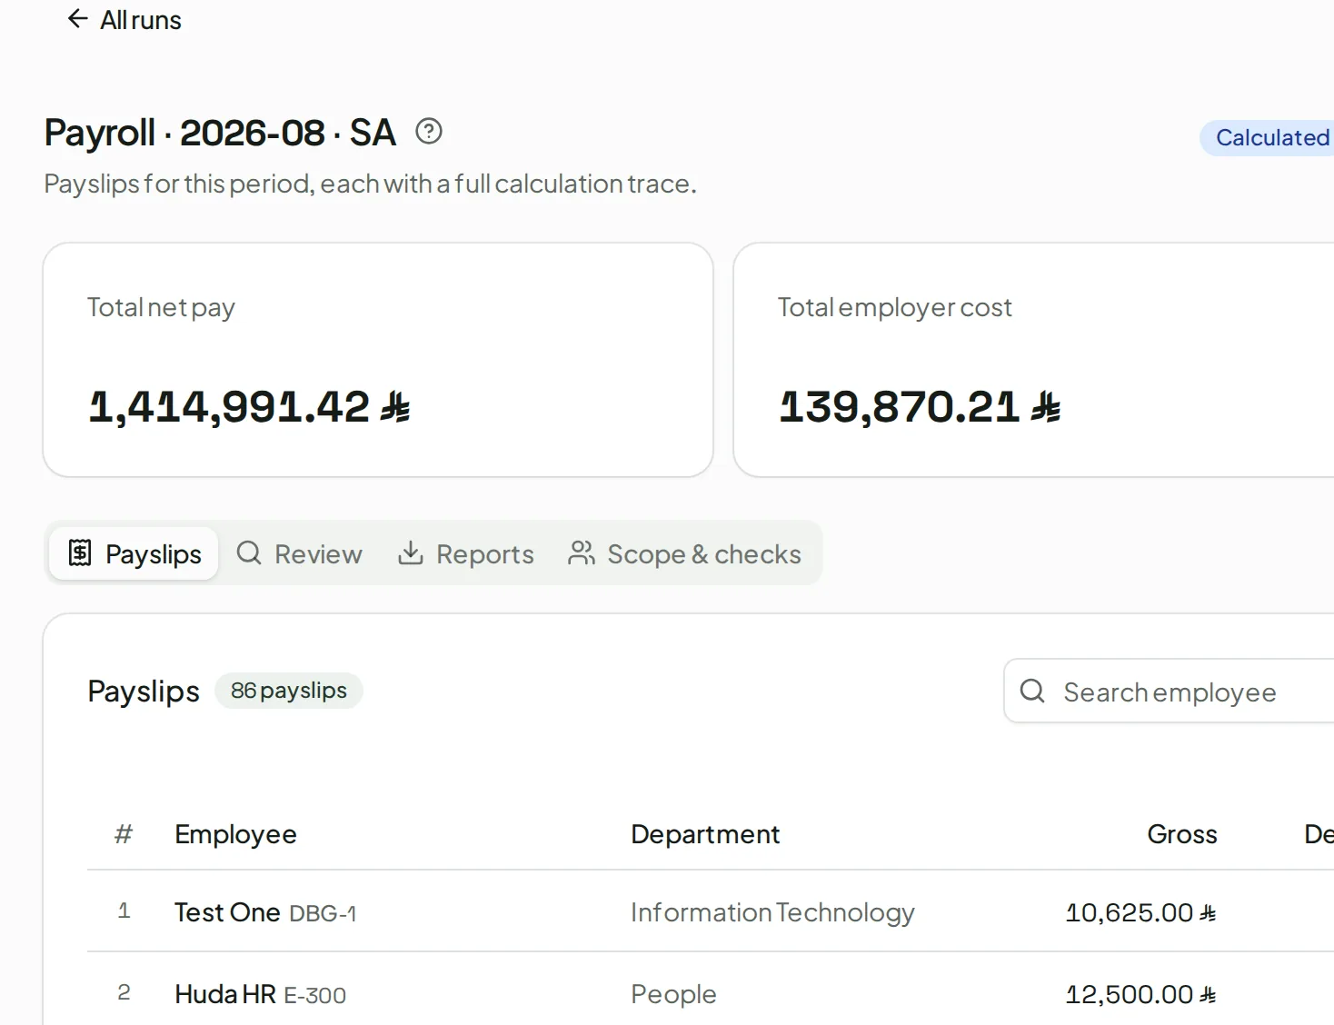Click the magnifier icon in the Review tab
Screen dimensions: 1334x1025
[x=249, y=552]
